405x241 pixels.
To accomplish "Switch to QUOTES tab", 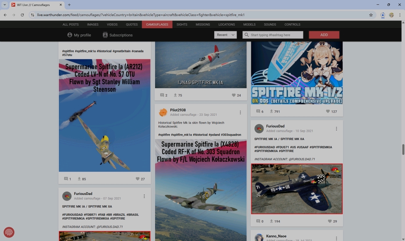I will [132, 24].
